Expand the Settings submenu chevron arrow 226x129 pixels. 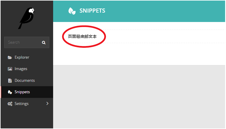click(x=48, y=103)
